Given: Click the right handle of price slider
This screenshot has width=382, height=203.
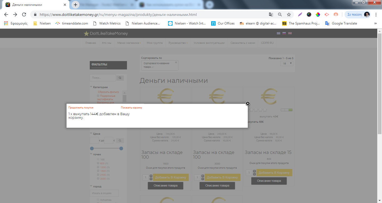Looking at the screenshot, I should pos(121,149).
